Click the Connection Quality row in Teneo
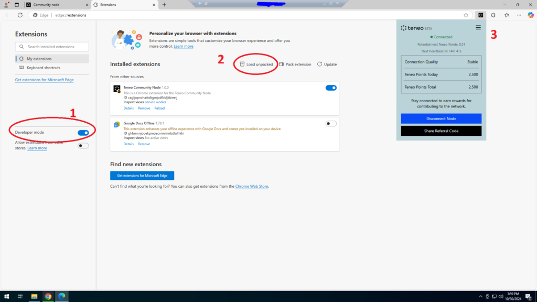 pos(441,62)
